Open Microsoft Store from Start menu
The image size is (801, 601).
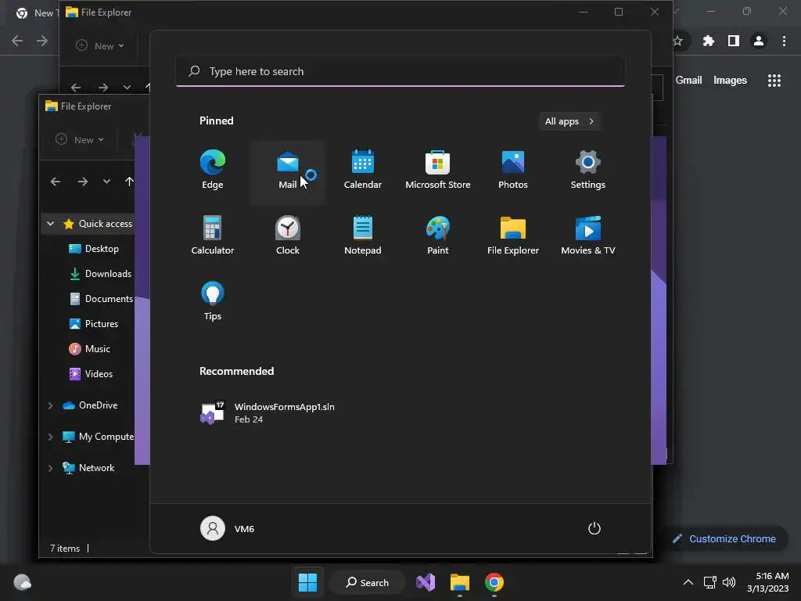[438, 170]
